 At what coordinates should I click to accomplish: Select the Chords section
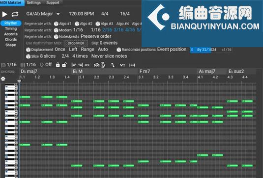(x=11, y=40)
